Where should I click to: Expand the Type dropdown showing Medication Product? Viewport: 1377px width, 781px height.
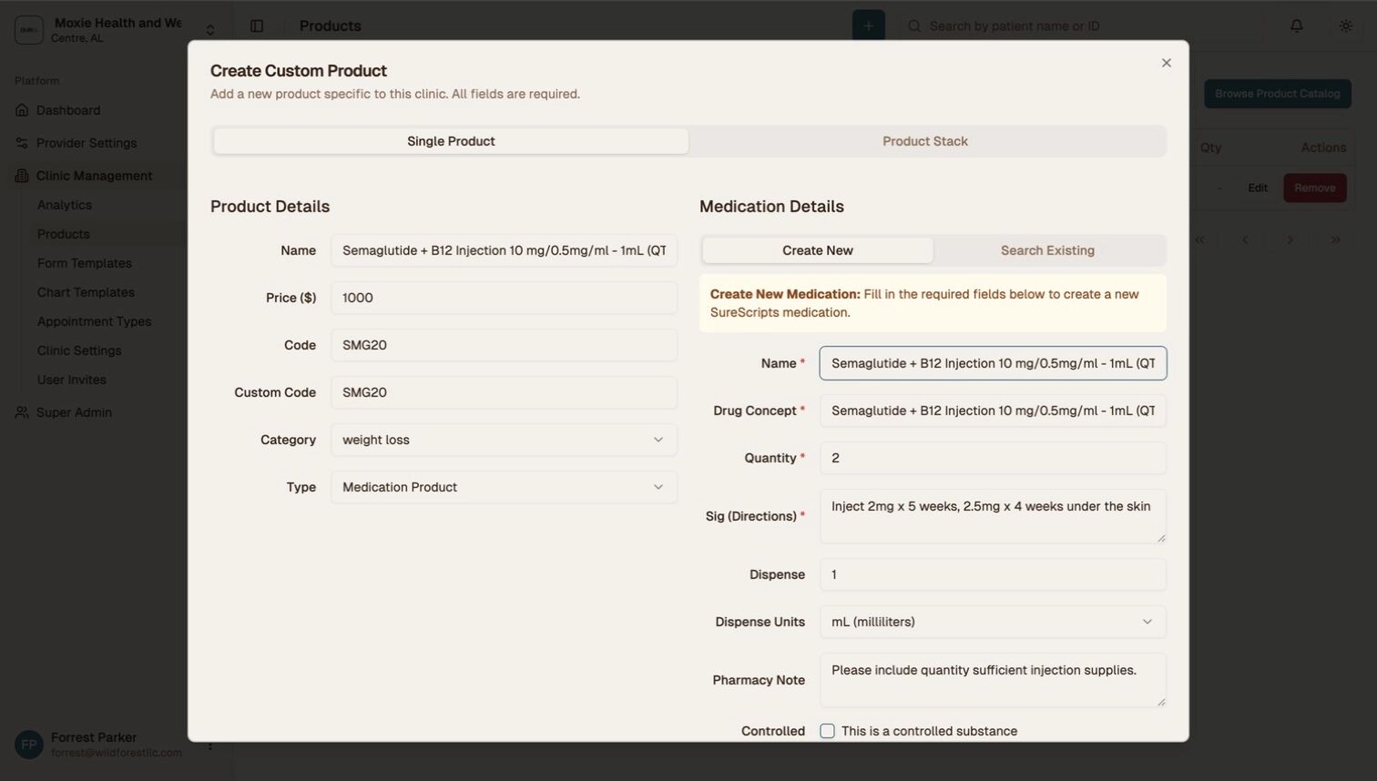pos(504,487)
